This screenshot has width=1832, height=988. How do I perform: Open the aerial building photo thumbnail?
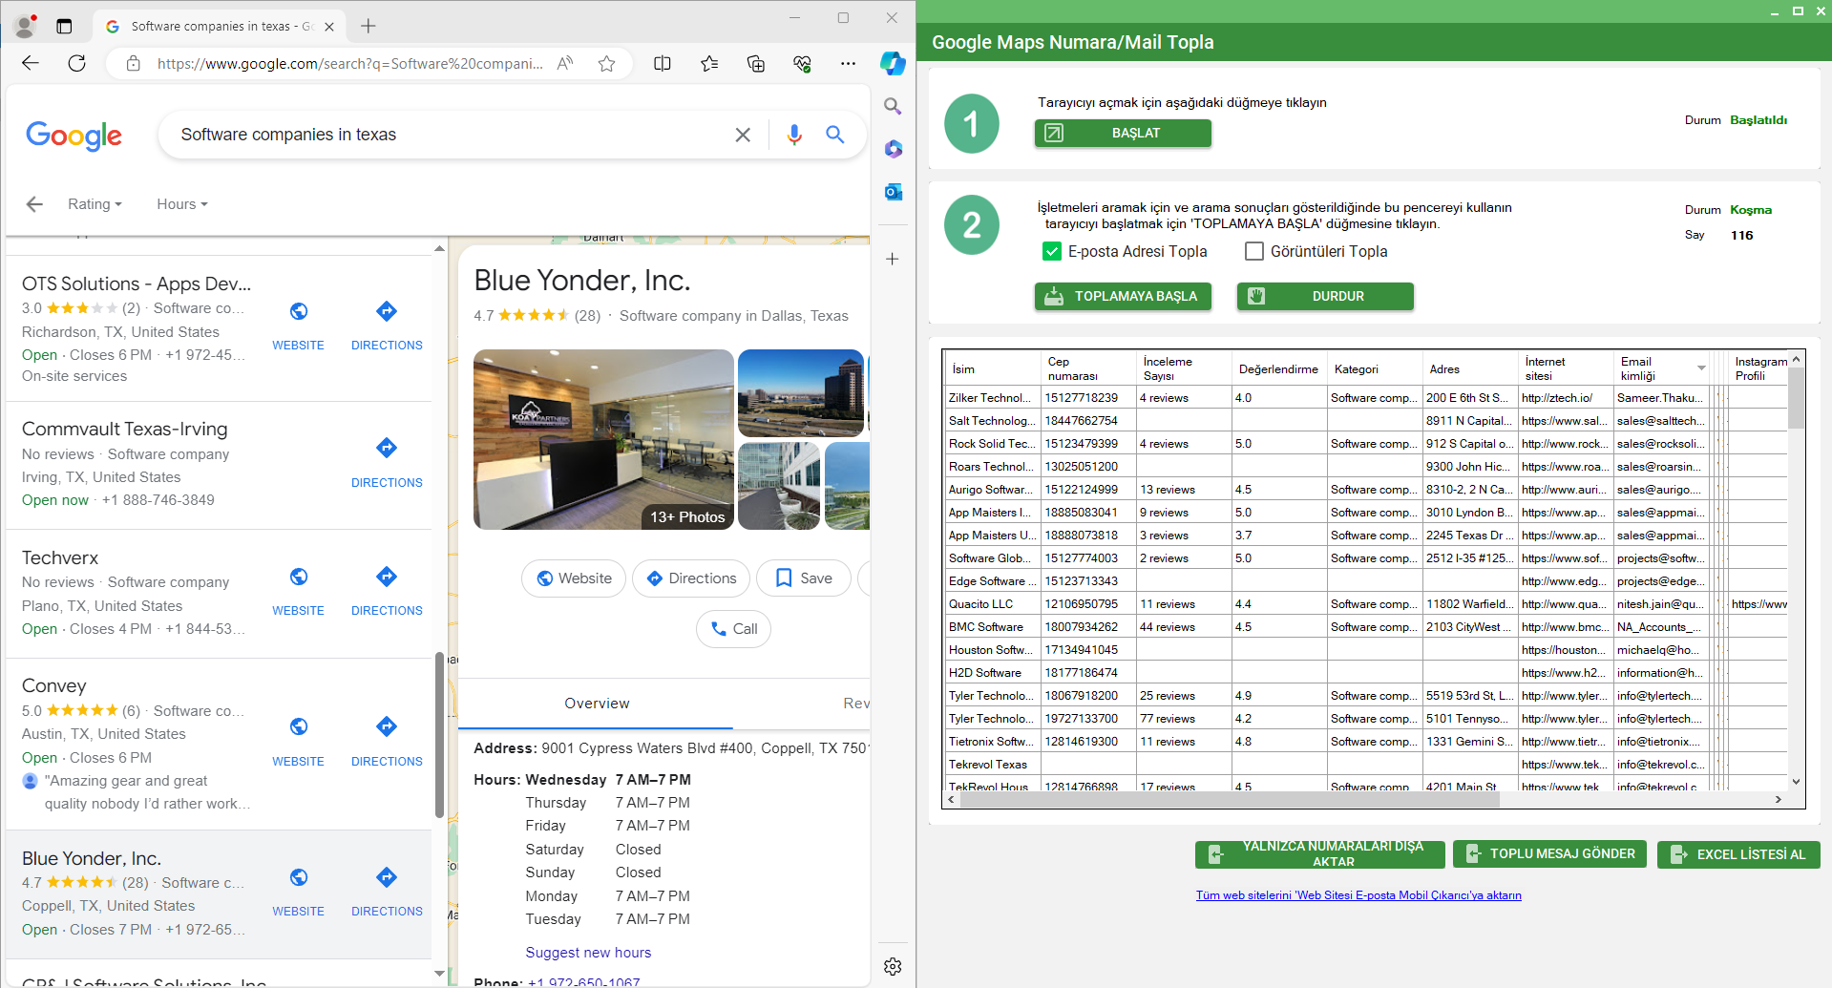pos(801,393)
